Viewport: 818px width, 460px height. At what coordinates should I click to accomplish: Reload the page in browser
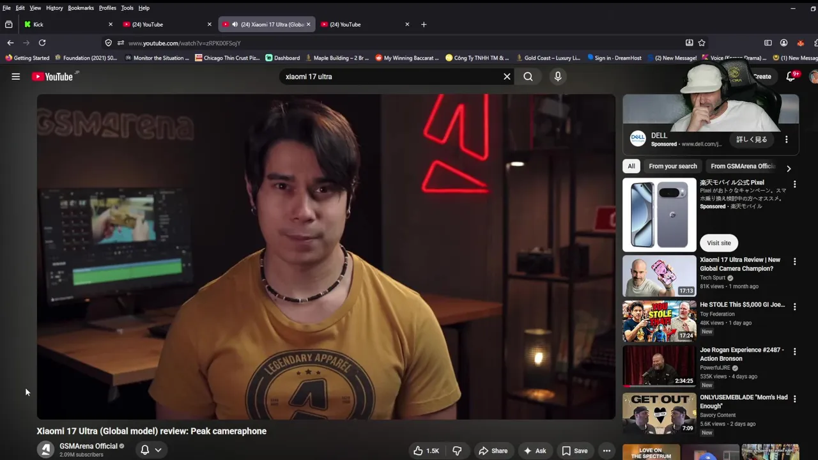point(42,43)
